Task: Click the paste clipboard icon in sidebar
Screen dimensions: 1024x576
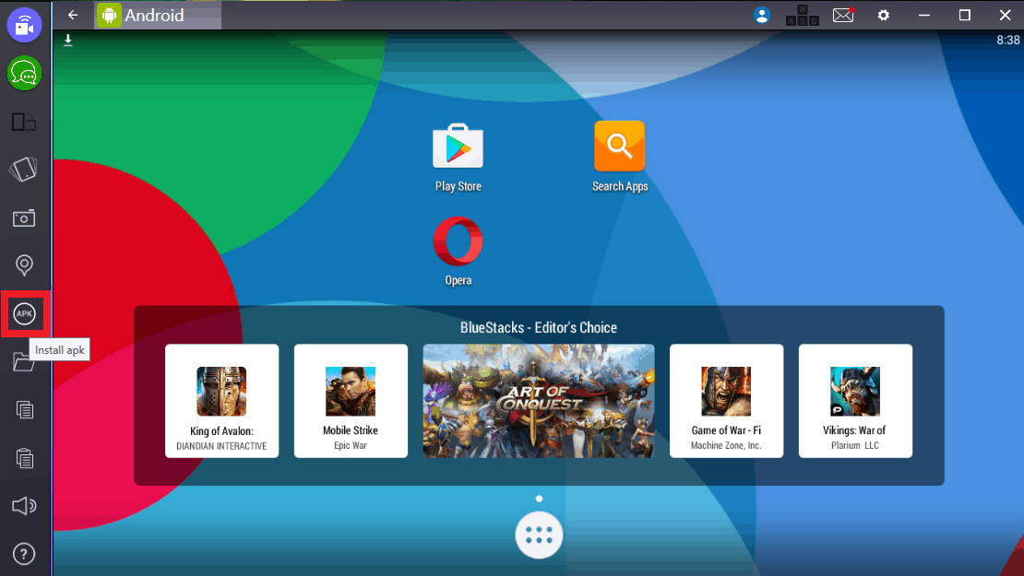Action: click(25, 458)
